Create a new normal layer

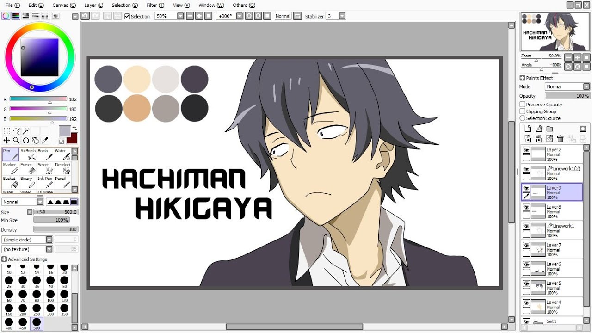(528, 129)
